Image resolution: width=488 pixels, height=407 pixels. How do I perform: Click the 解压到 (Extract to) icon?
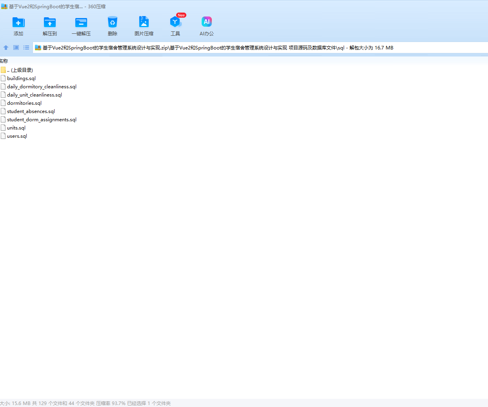click(50, 22)
